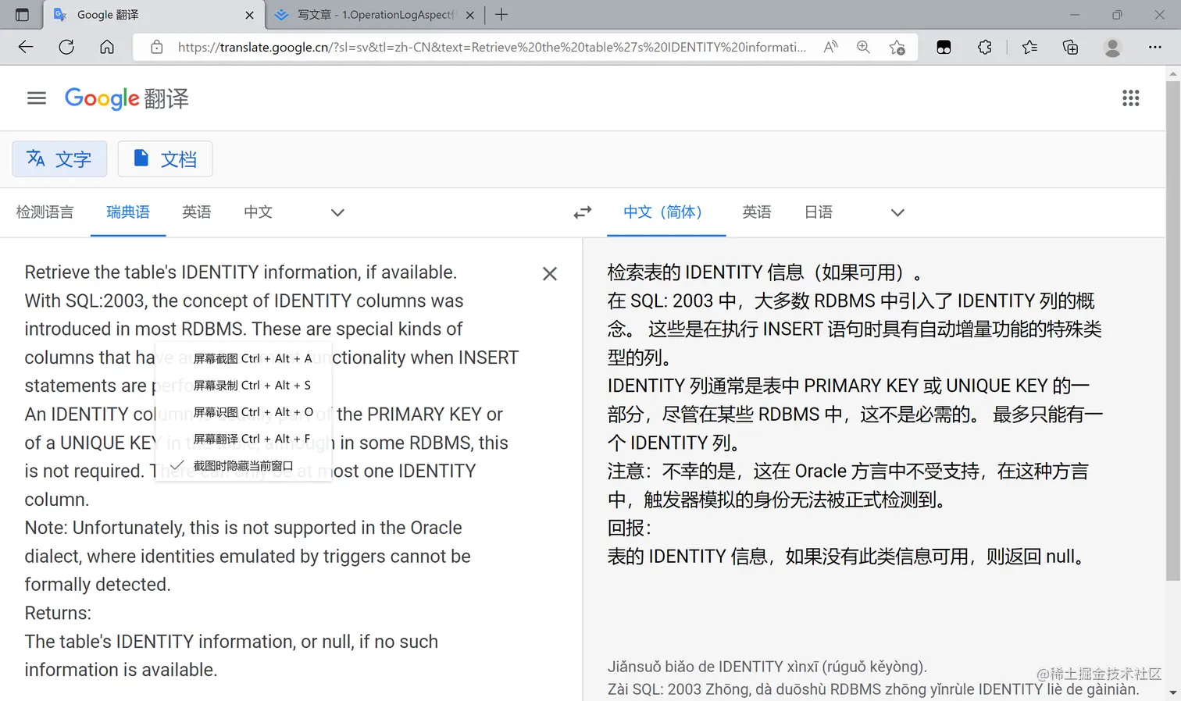This screenshot has height=701, width=1181.
Task: Switch to the 写文章 tab
Action: click(375, 15)
